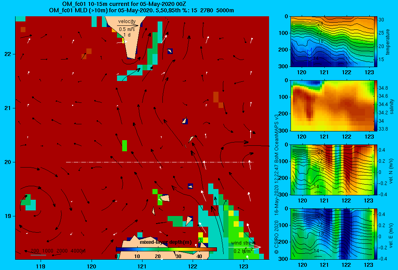Screen dimensions: 398x270
Task: Open the vel. E section panel
Action: 332,234
